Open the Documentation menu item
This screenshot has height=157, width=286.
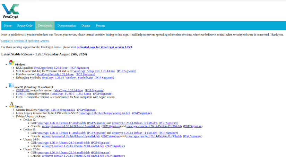pos(67,26)
